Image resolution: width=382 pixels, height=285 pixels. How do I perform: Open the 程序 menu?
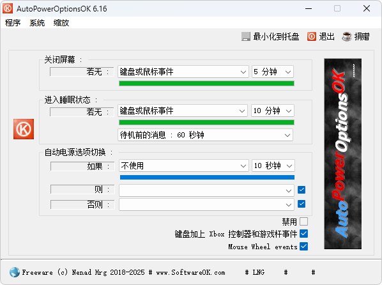[x=13, y=23]
